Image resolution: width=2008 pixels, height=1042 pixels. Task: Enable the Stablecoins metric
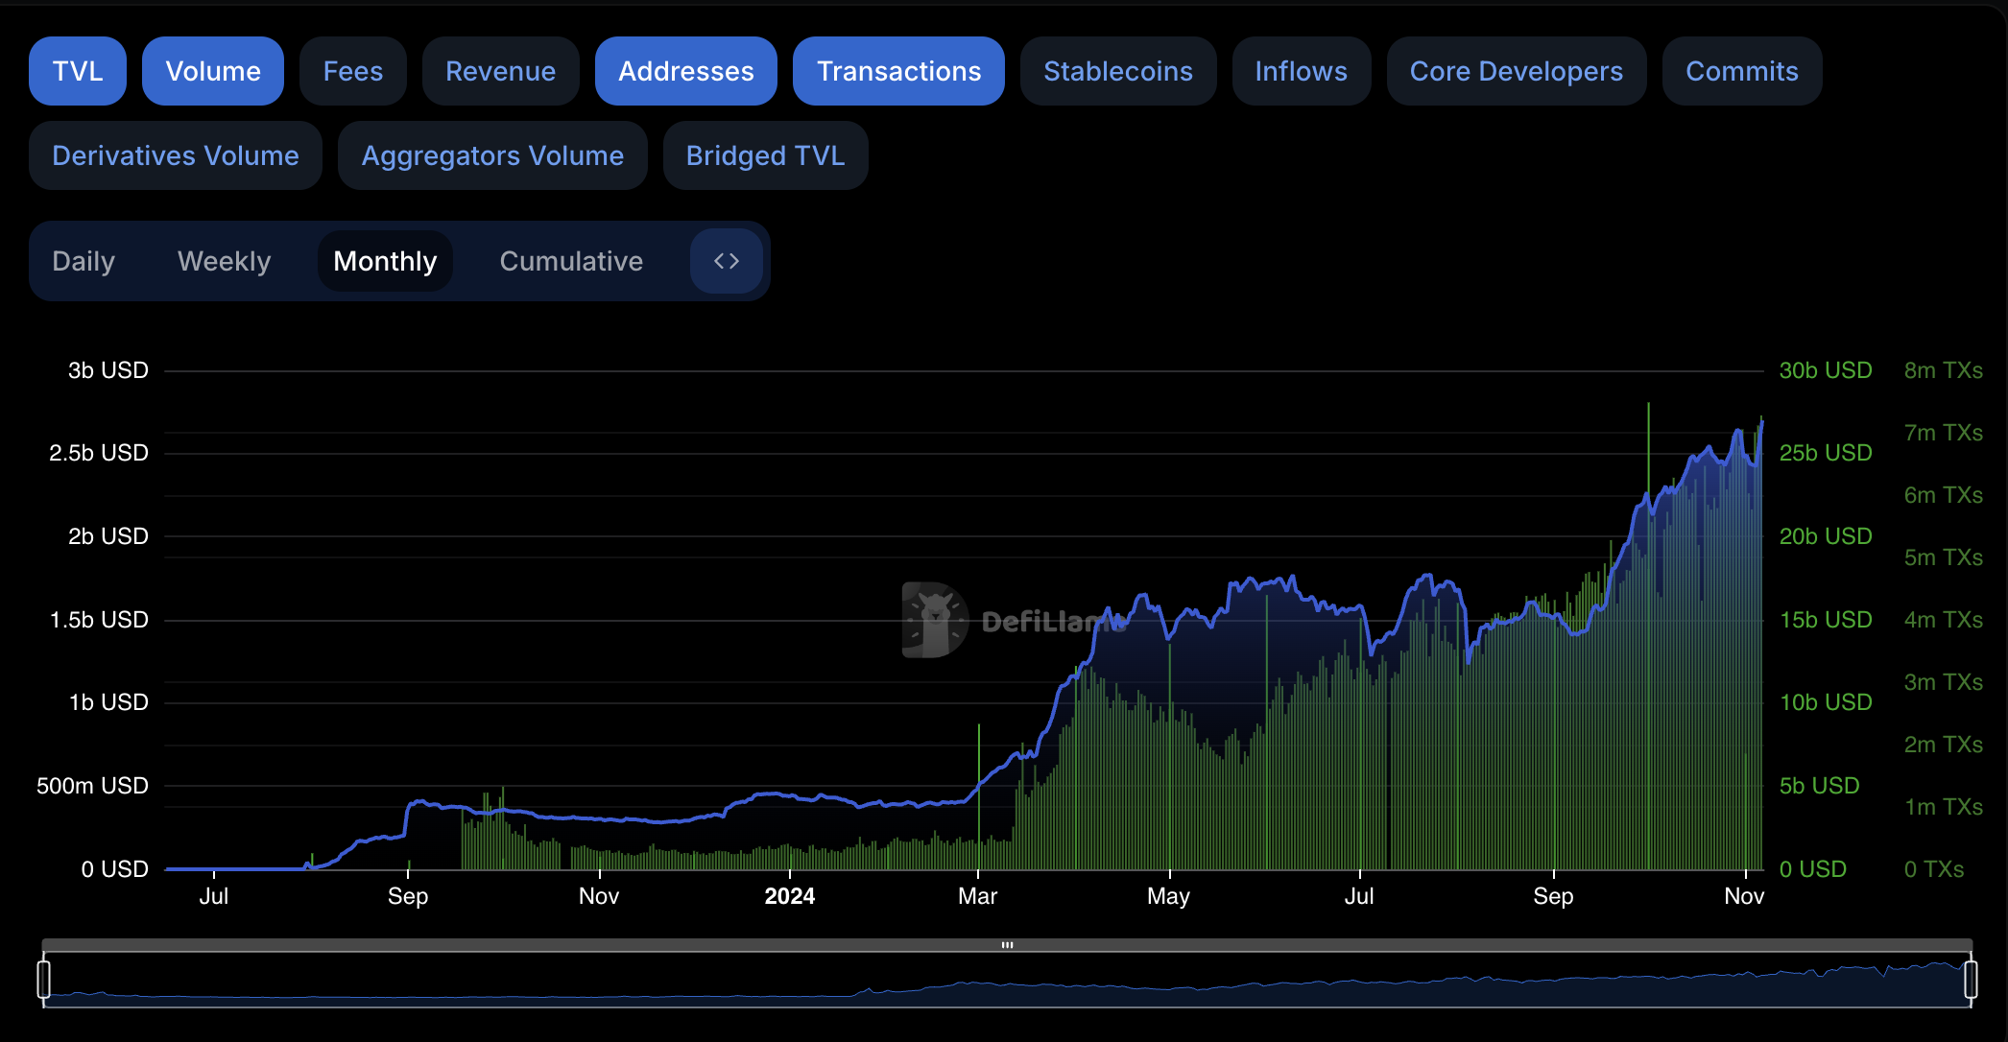1118,71
